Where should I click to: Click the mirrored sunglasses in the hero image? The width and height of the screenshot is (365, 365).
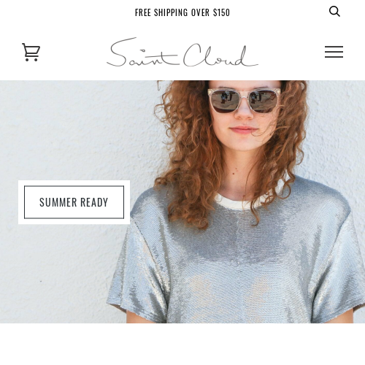tap(245, 101)
